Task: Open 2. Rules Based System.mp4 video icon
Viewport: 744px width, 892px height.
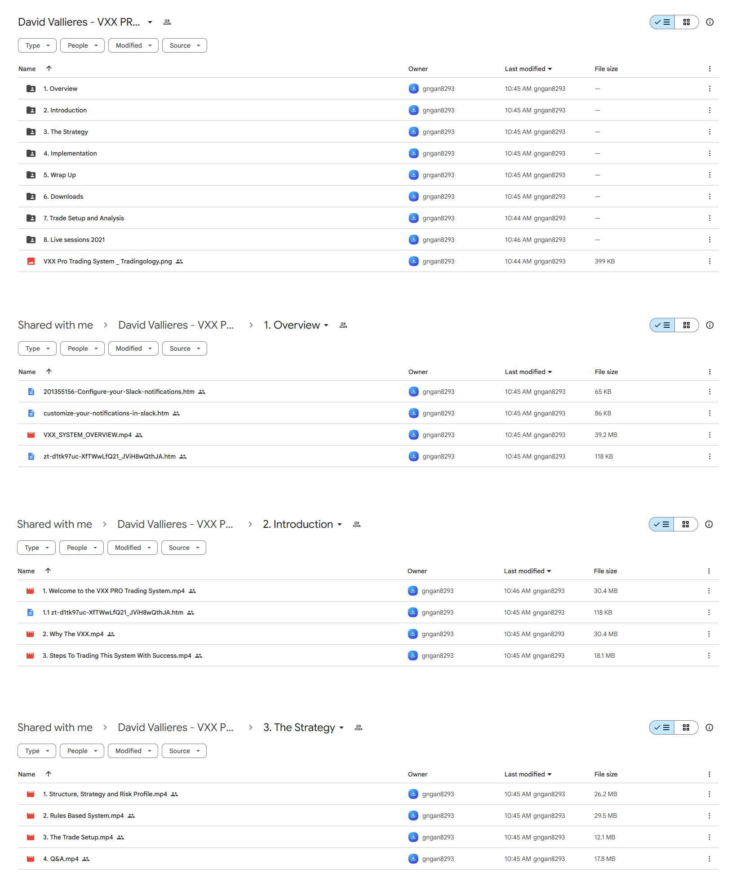Action: pyautogui.click(x=31, y=816)
